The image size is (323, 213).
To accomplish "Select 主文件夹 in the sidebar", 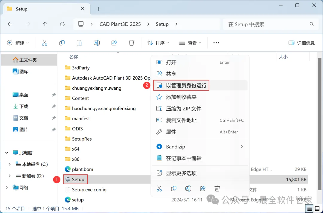I will point(29,60).
